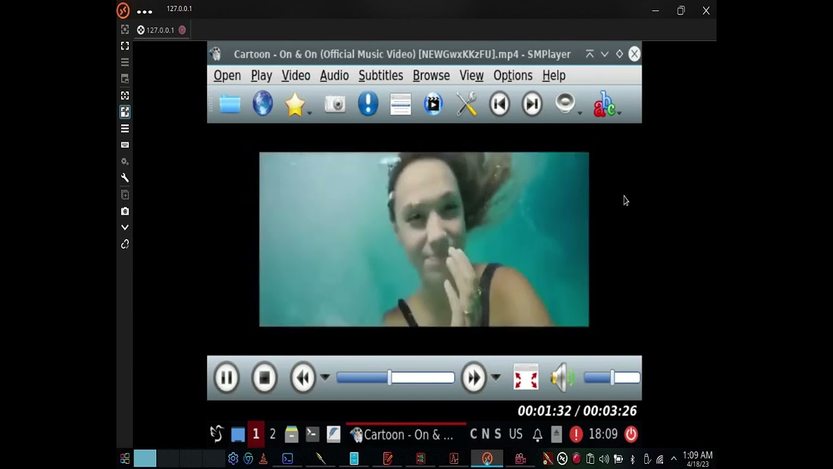Select the Cartoon - On & ... taskbar entry
This screenshot has height=469, width=833.
(406, 434)
